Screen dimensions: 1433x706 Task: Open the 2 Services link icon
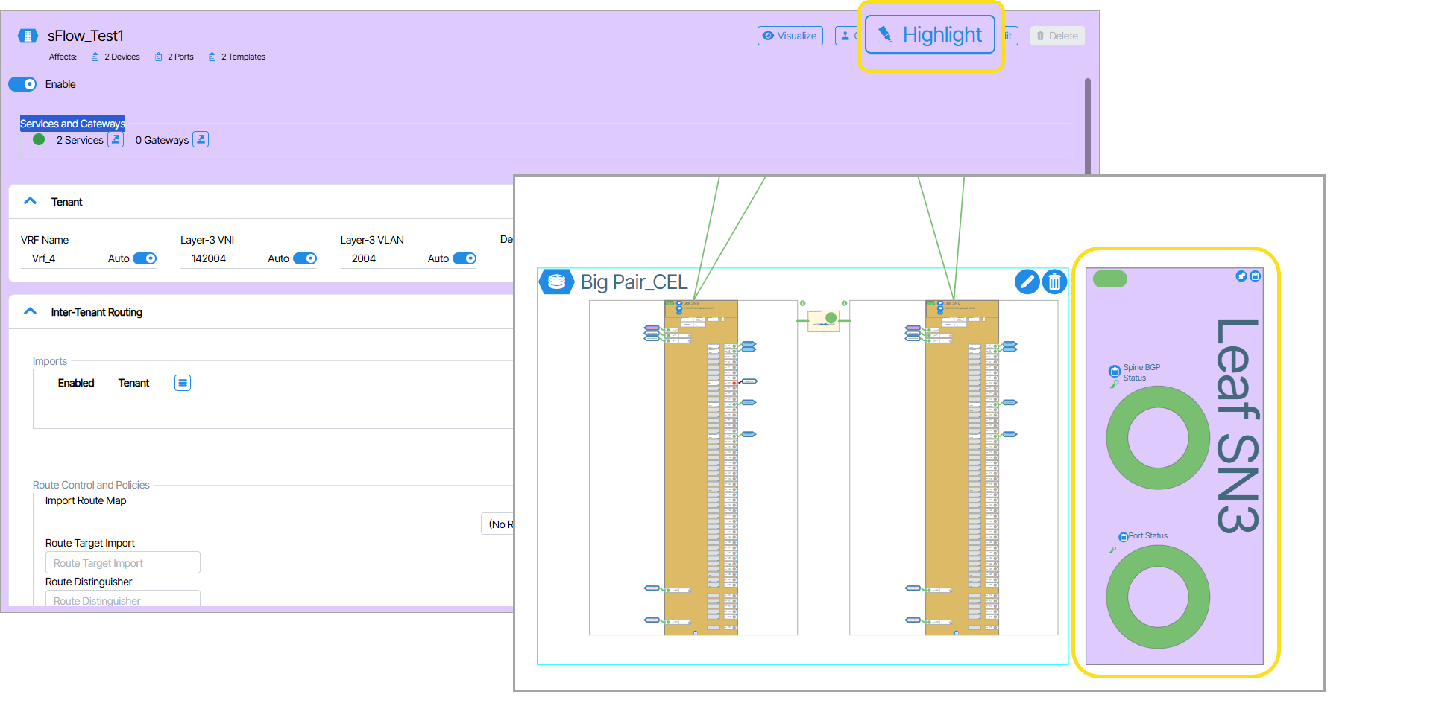click(116, 139)
